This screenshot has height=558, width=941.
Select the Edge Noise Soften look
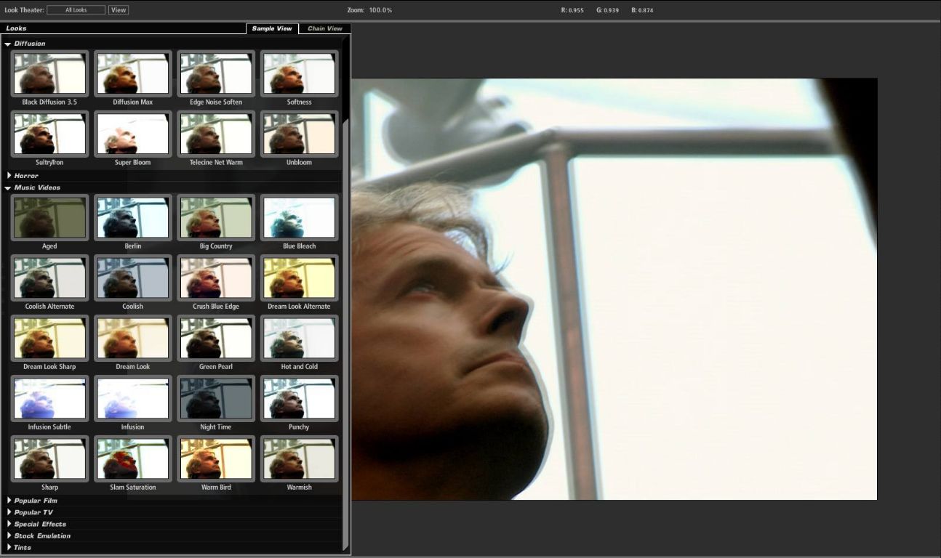(216, 73)
